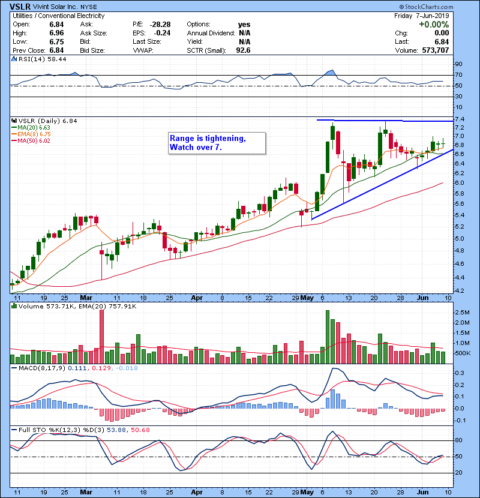The height and width of the screenshot is (498, 480).
Task: Click the Jun label on the bottom axis
Action: click(x=423, y=492)
